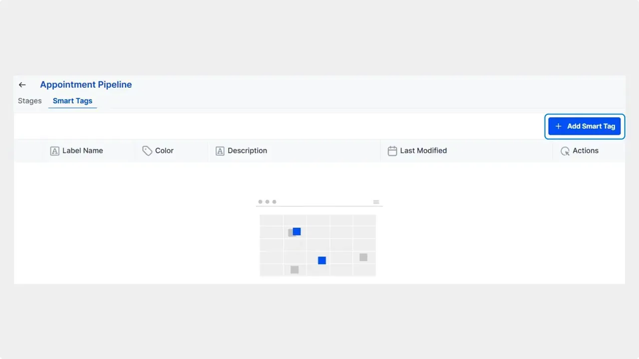The width and height of the screenshot is (639, 359).
Task: Click the traffic-light dots in the illustration
Action: click(x=267, y=201)
